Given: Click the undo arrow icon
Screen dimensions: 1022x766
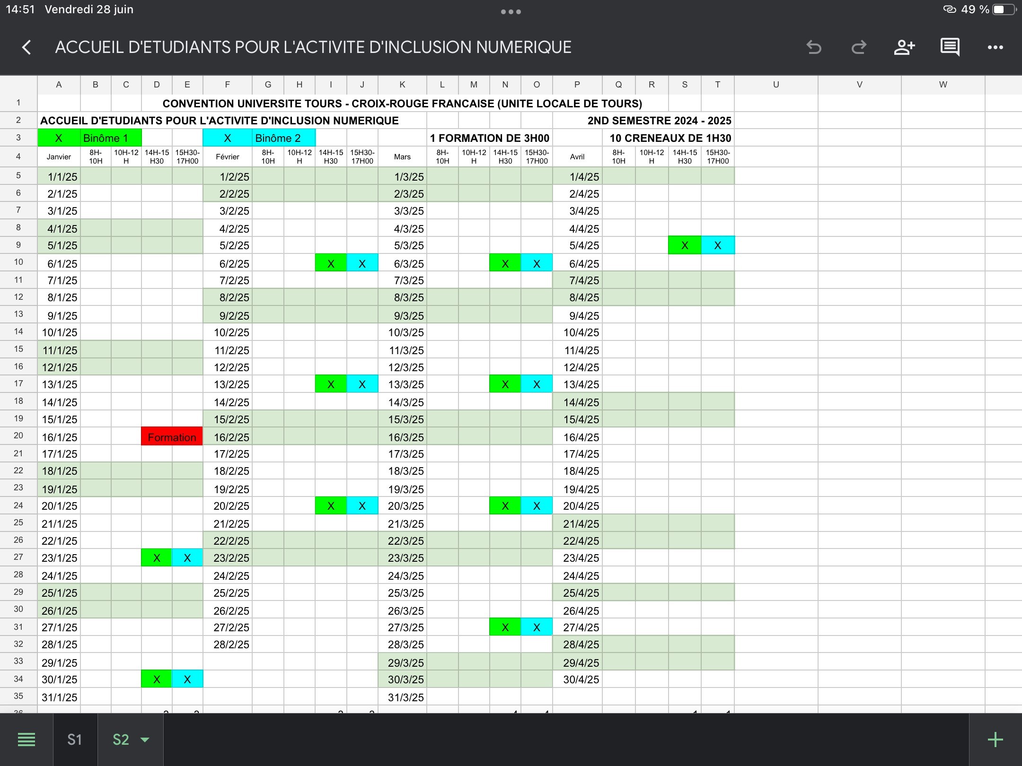Looking at the screenshot, I should pyautogui.click(x=814, y=47).
